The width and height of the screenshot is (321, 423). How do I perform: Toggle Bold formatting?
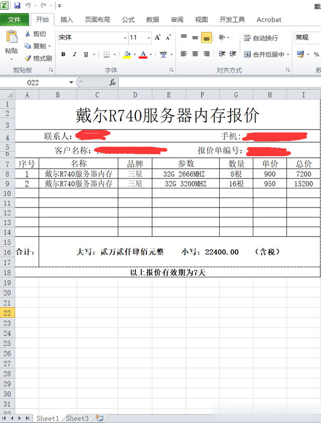(63, 54)
